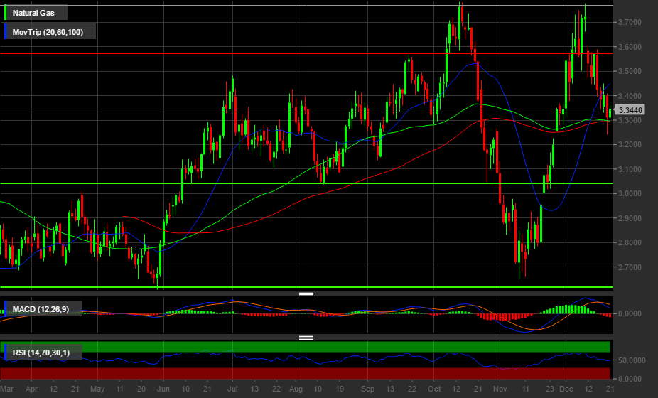658x398 pixels.
Task: Select the MACD (12,26,9) indicator label
Action: click(41, 309)
